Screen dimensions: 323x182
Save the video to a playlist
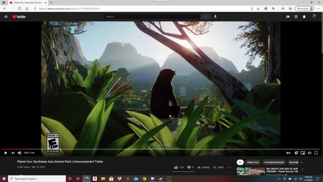[x=219, y=167]
